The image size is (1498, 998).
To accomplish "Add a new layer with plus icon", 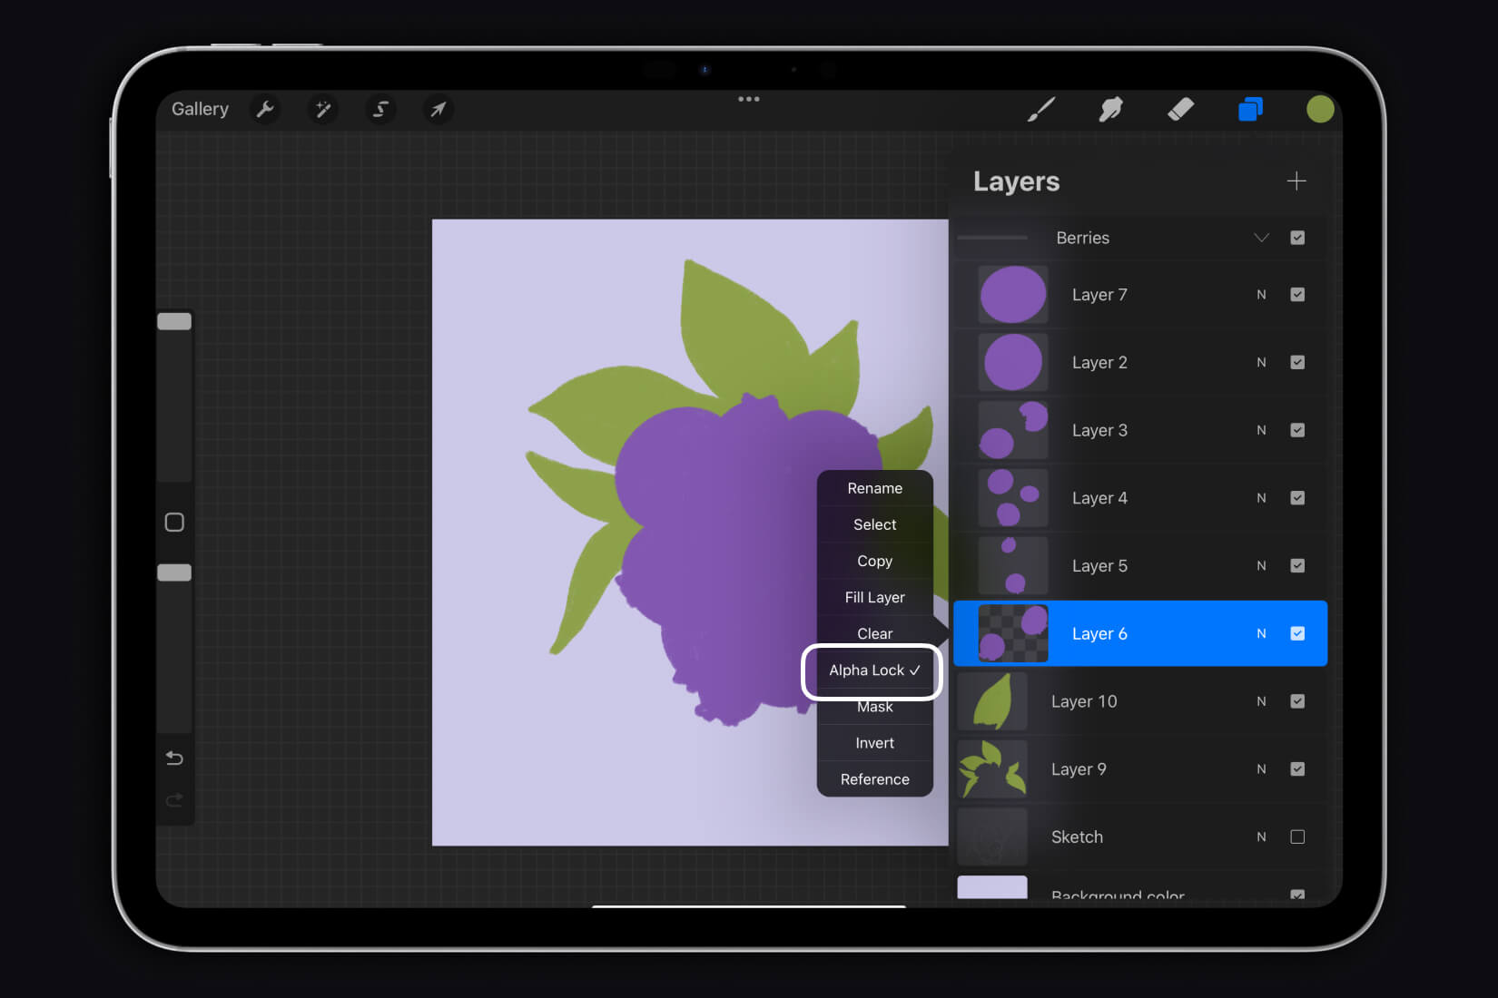I will [x=1296, y=181].
